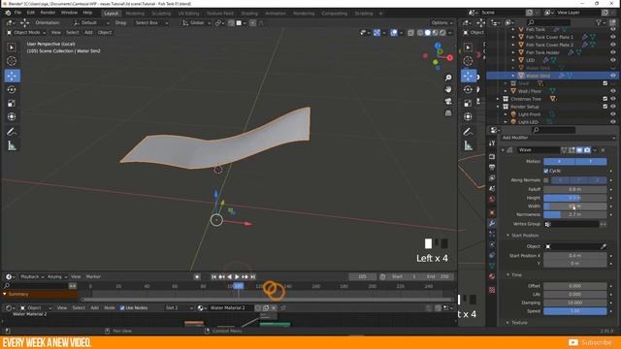Adjust the Speed slider in Wave modifier
Screen dimensions: 621x349
pos(574,311)
